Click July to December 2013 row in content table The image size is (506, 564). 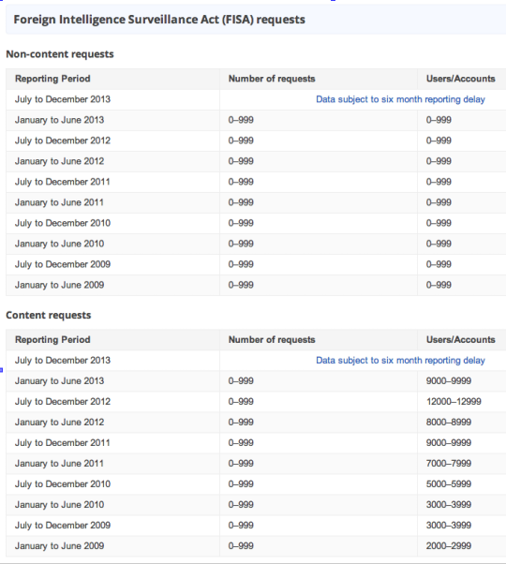pyautogui.click(x=256, y=361)
